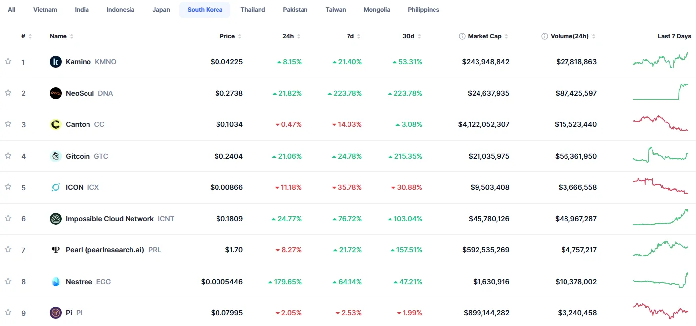Open NeoSoul's 7-day sparkline chart
This screenshot has height=326, width=696.
pos(660,92)
